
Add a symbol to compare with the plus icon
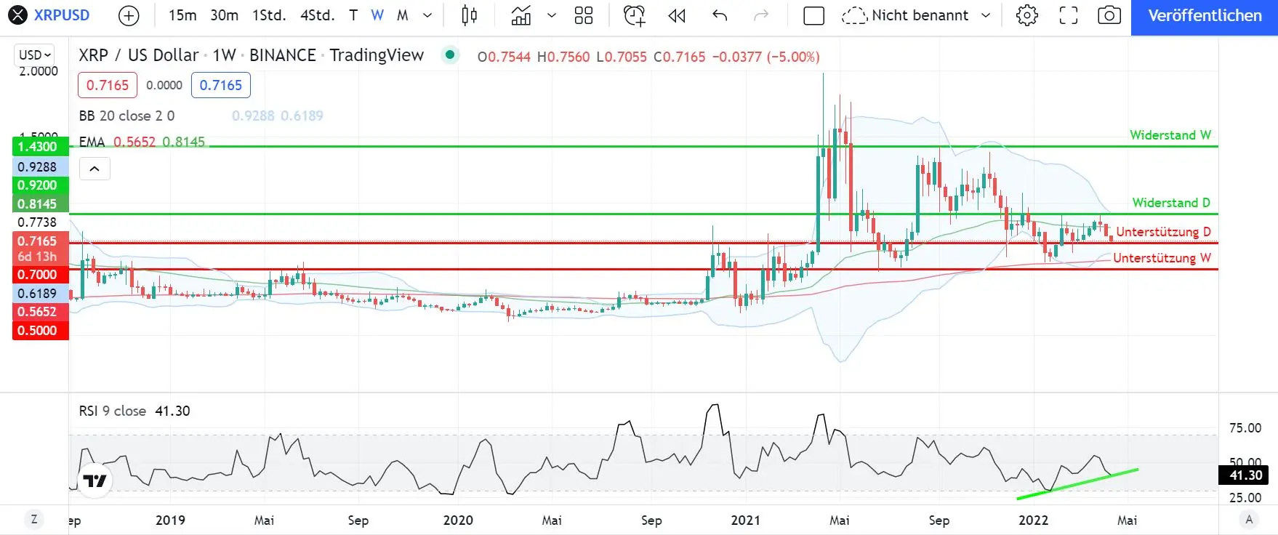[129, 15]
